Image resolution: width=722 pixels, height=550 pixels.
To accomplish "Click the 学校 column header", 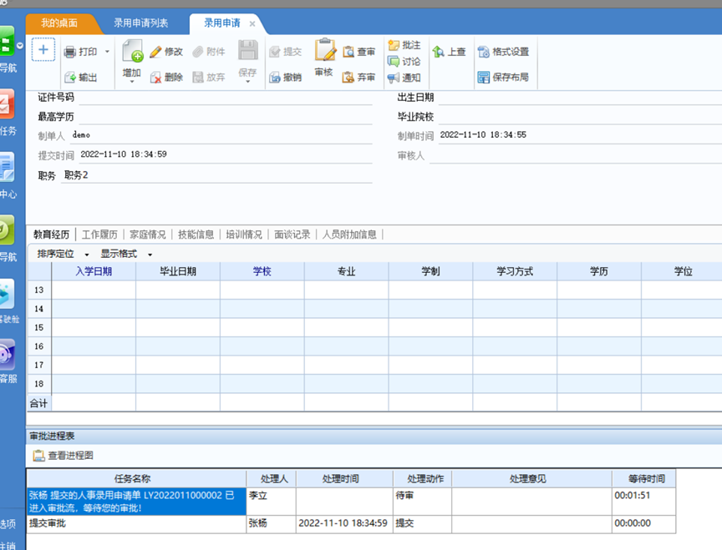I will pyautogui.click(x=262, y=271).
